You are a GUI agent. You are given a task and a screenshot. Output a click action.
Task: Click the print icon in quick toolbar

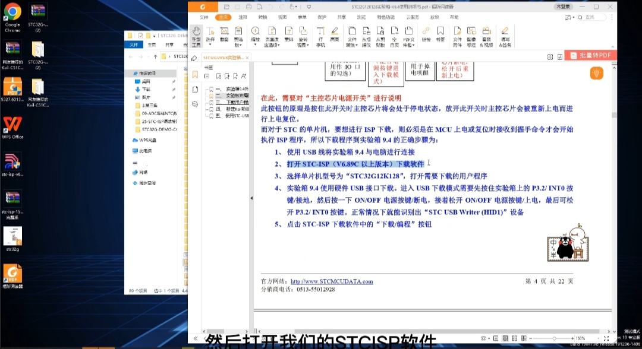tap(248, 7)
